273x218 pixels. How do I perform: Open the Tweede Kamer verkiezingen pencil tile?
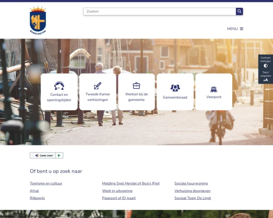[x=97, y=92]
